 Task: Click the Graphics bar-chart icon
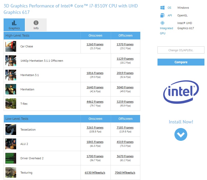[x=14, y=23]
